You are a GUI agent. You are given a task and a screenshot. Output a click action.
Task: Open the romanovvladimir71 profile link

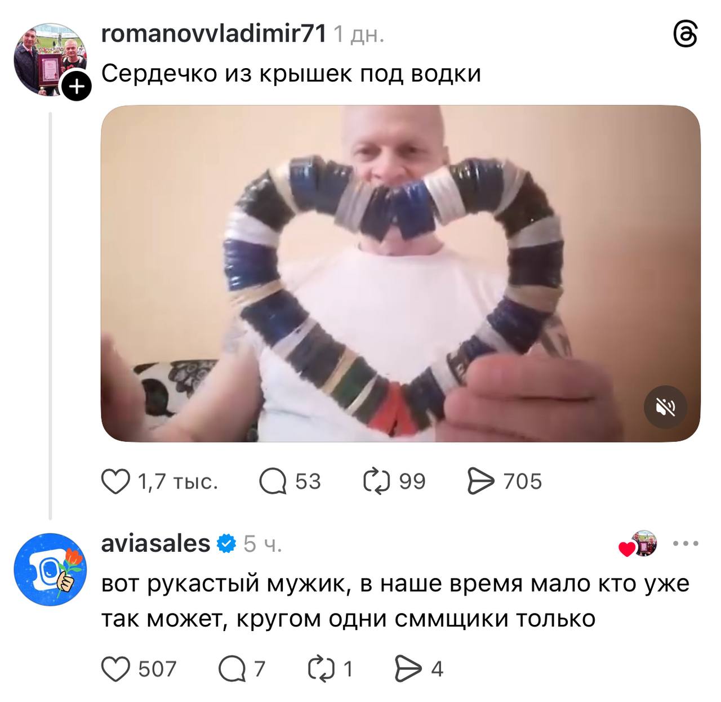pyautogui.click(x=214, y=35)
